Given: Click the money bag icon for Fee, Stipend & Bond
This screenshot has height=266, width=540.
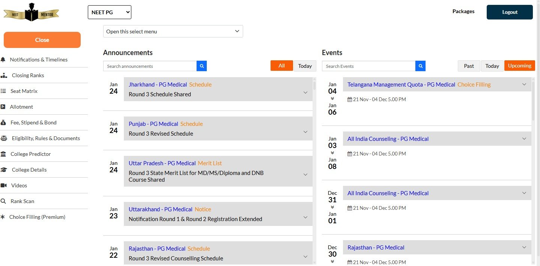Looking at the screenshot, I should (x=3, y=123).
